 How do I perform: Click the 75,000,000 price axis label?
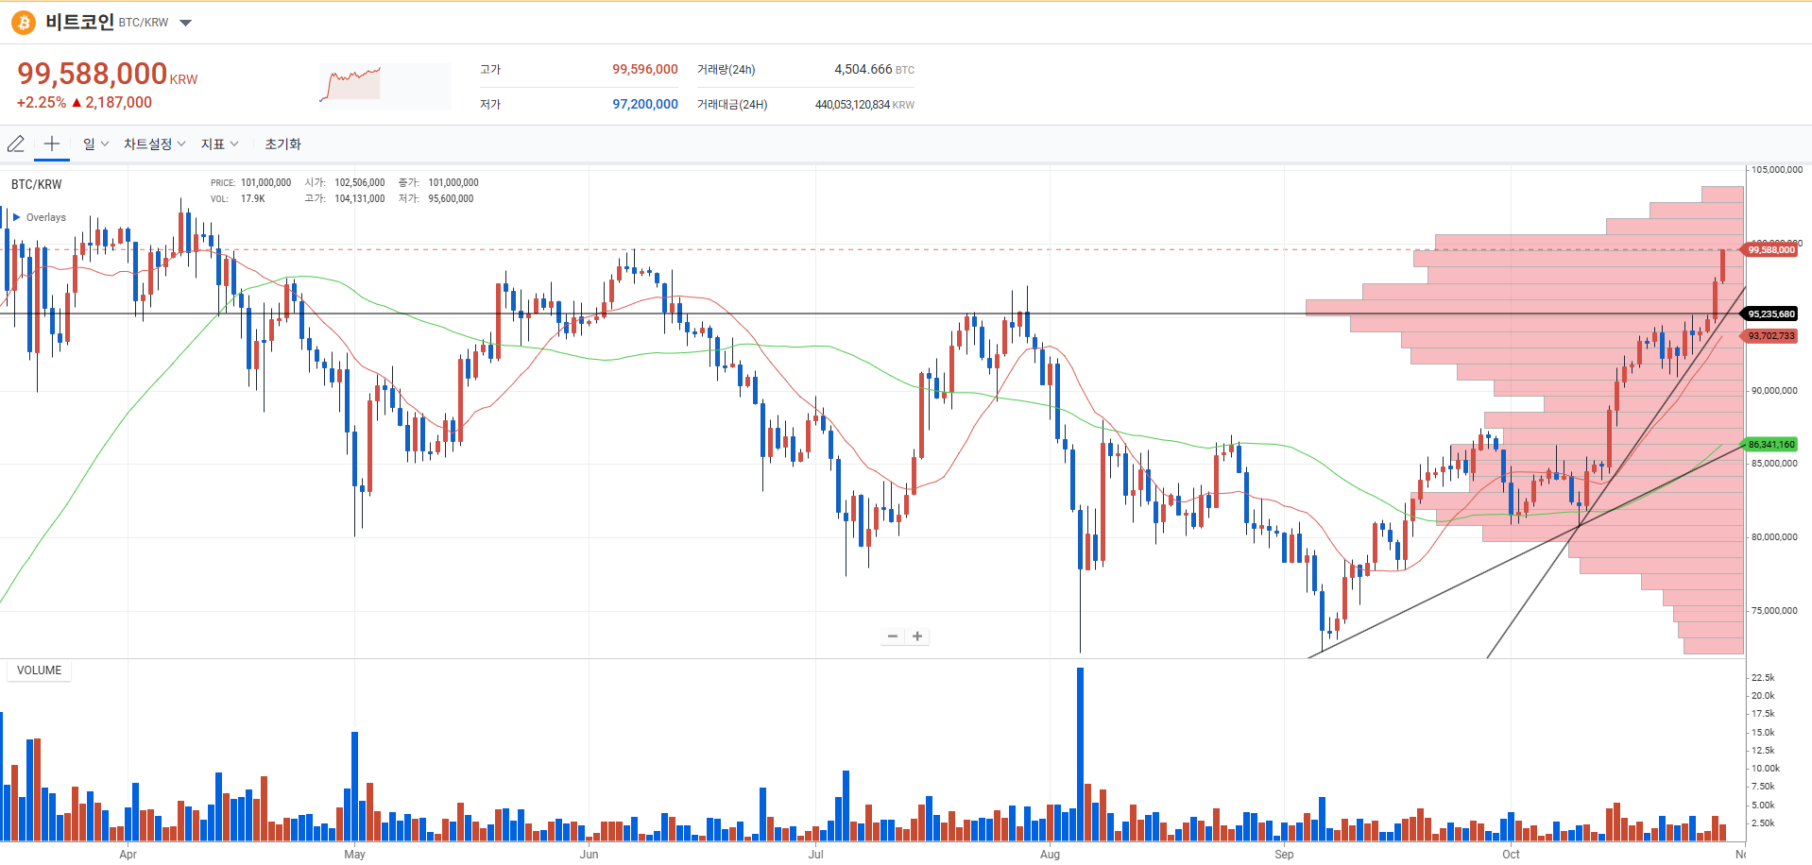(1774, 610)
